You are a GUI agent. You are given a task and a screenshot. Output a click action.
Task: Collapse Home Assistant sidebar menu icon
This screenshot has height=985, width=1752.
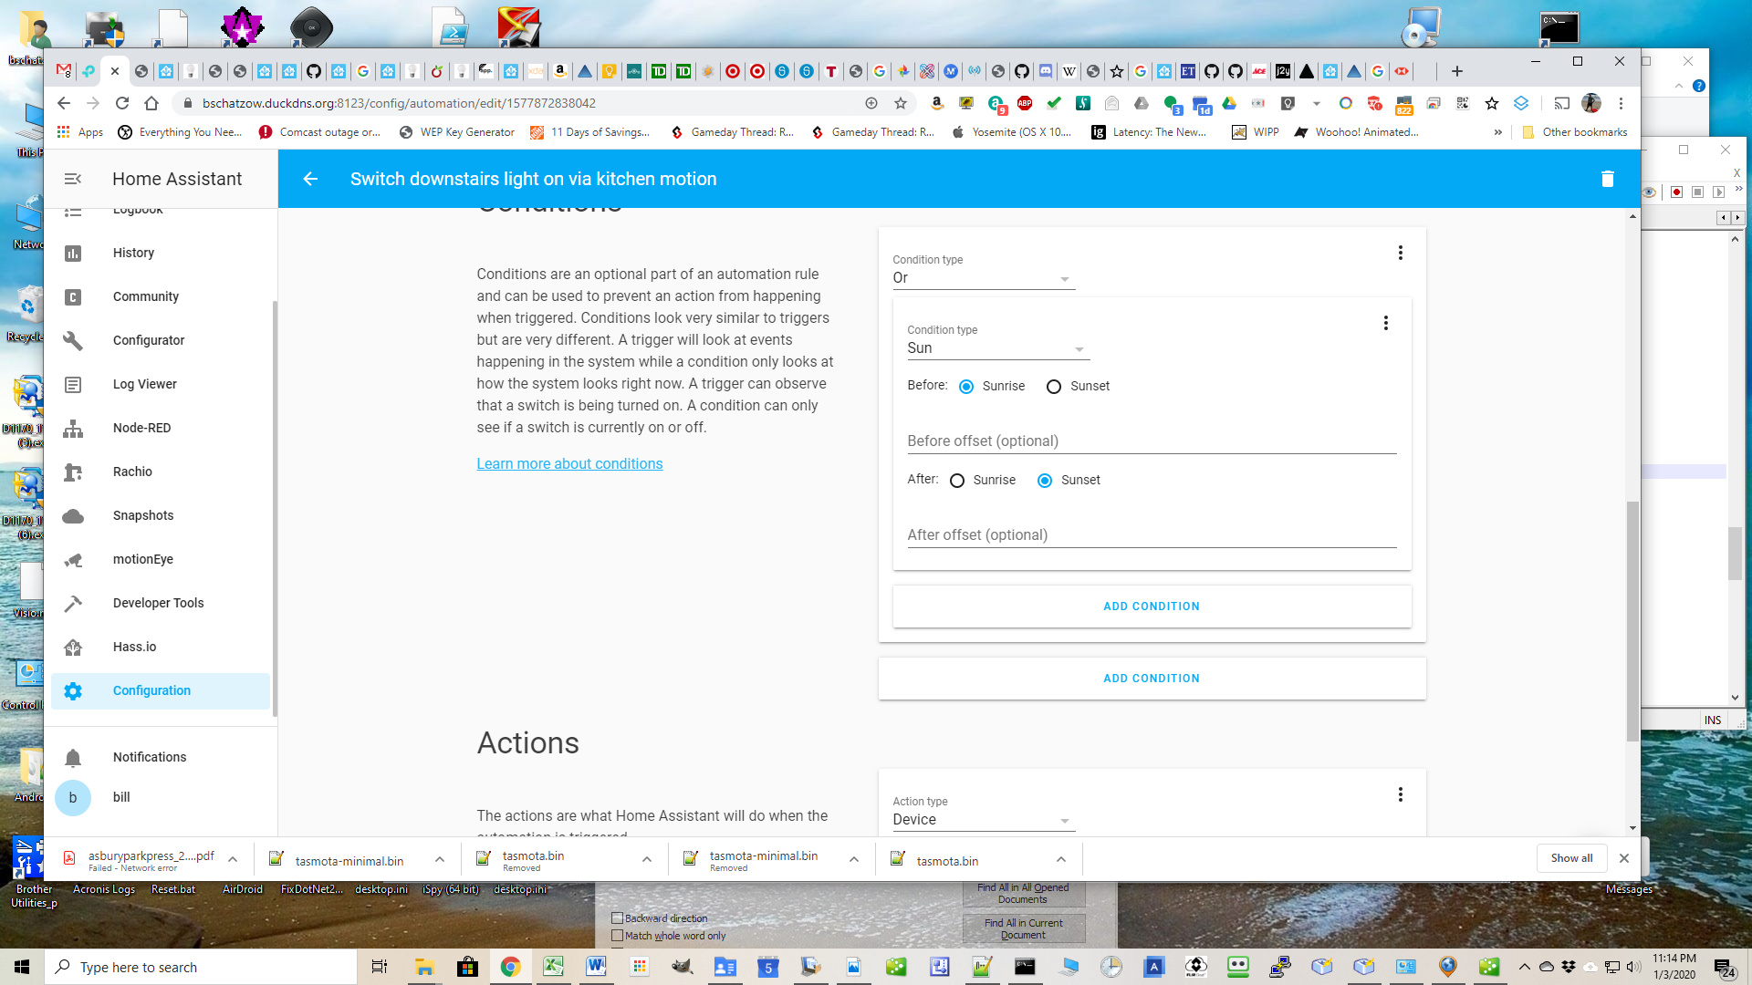pyautogui.click(x=73, y=179)
